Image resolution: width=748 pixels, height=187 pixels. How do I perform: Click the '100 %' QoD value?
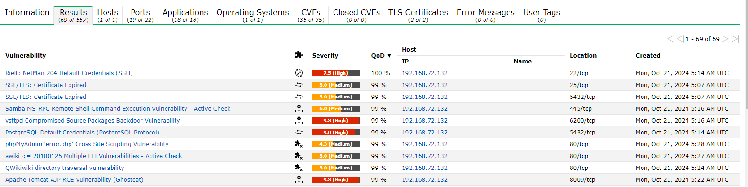coord(380,73)
